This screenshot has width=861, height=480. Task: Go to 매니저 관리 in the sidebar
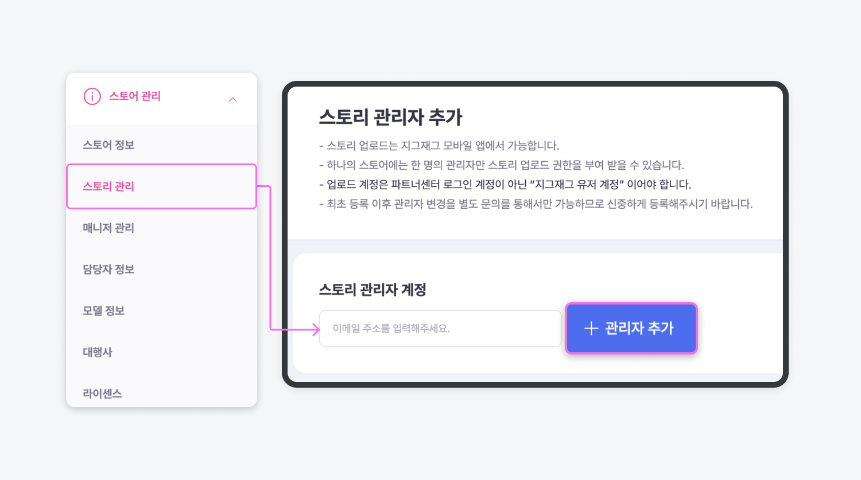pos(108,228)
